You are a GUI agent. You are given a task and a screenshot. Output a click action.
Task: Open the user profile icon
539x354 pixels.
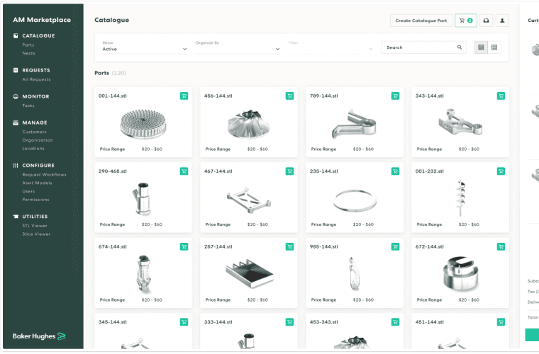tap(502, 21)
